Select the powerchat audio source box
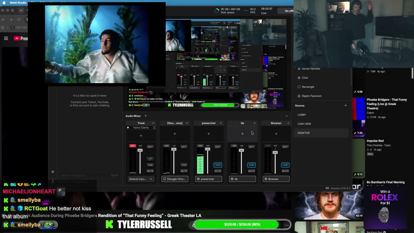 point(209,179)
